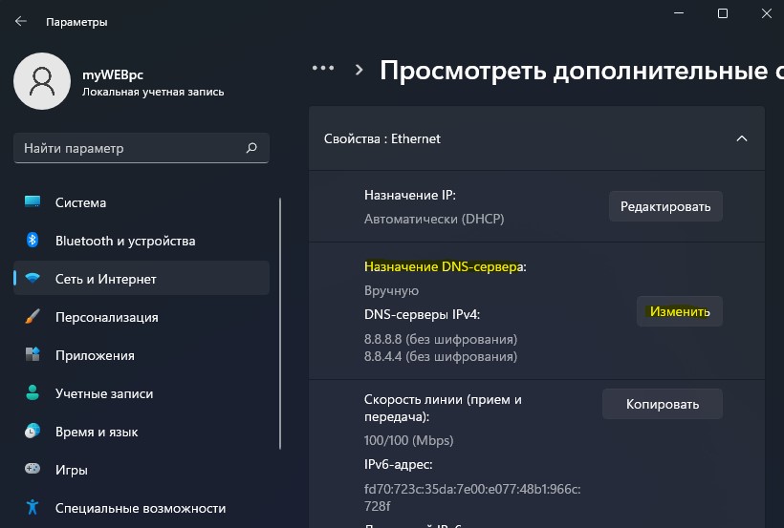This screenshot has width=784, height=528.
Task: Open the myWEBpc user avatar
Action: [x=42, y=81]
